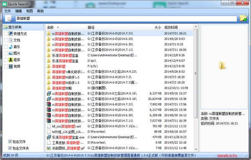This screenshot has height=160, width=251.
Task: Select the row modified 2014/7/1 9:35
Action: 119,44
